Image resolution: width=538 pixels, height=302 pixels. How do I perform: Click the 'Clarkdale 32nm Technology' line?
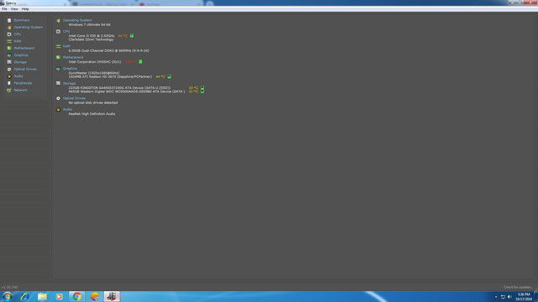91,39
